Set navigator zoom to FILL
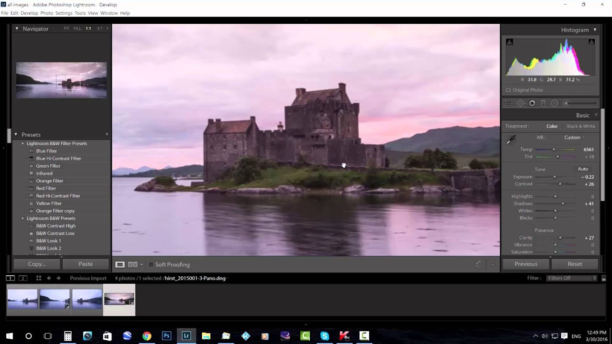The image size is (612, 344). coord(77,29)
